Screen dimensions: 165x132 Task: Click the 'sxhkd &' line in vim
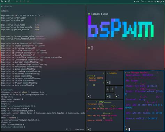5,11
